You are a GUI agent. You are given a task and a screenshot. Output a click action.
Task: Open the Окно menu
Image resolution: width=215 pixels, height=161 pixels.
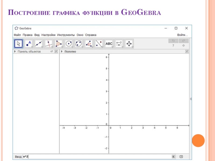tap(80, 35)
